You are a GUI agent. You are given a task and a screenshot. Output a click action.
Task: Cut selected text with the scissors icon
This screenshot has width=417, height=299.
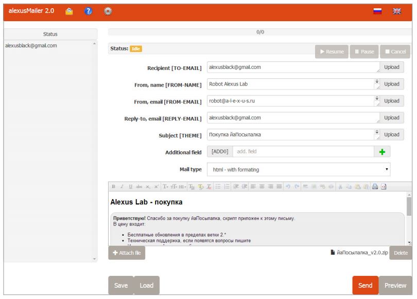point(340,187)
